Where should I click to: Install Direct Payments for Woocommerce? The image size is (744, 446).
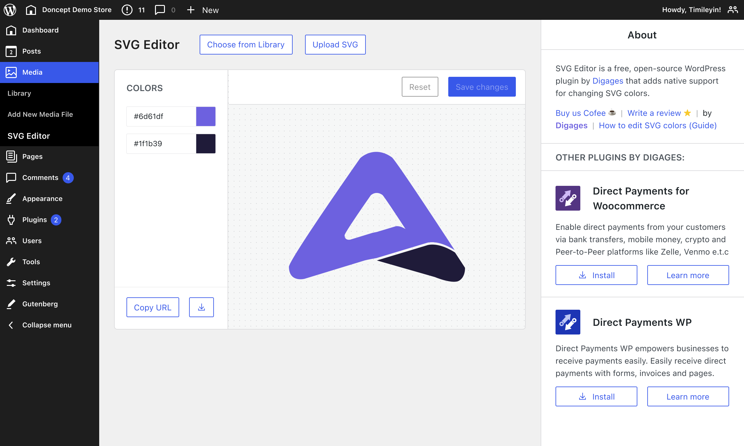596,275
